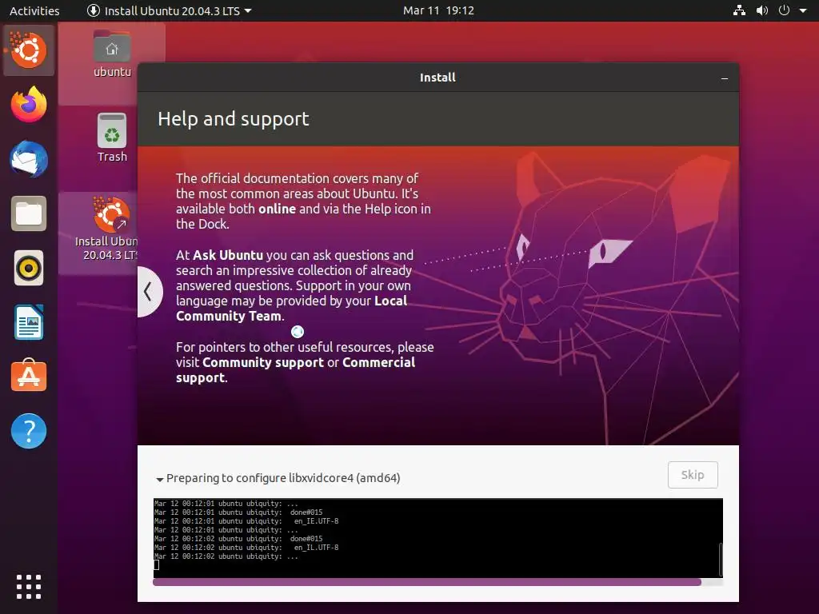The width and height of the screenshot is (819, 614).
Task: Click the Help and support heading
Action: [x=234, y=119]
